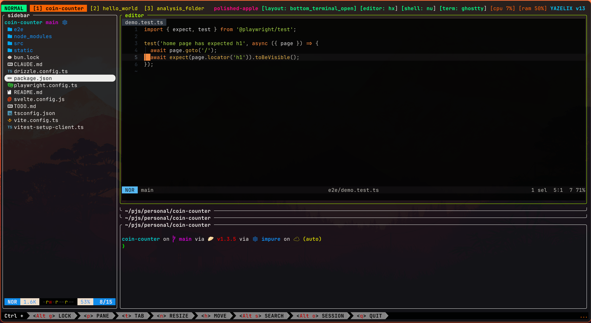The image size is (591, 323).
Task: Click the git branch icon in shell prompt
Action: 174,239
